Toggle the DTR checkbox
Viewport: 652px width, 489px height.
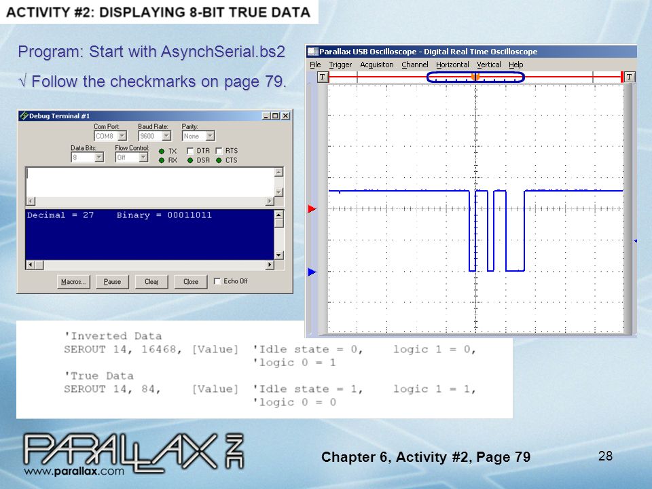190,151
